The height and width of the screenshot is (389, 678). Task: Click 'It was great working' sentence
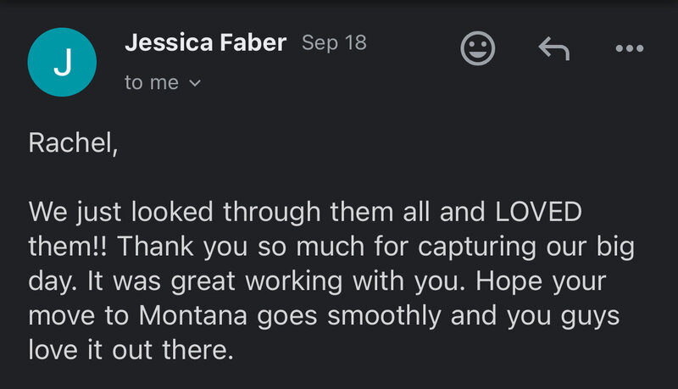[215, 282]
